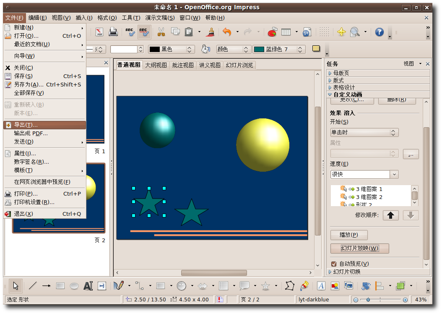
Task: Expand the 母版页 master pages section
Action: 378,73
